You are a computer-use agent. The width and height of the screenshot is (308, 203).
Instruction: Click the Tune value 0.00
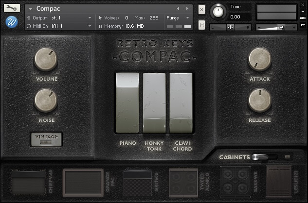[x=235, y=17]
